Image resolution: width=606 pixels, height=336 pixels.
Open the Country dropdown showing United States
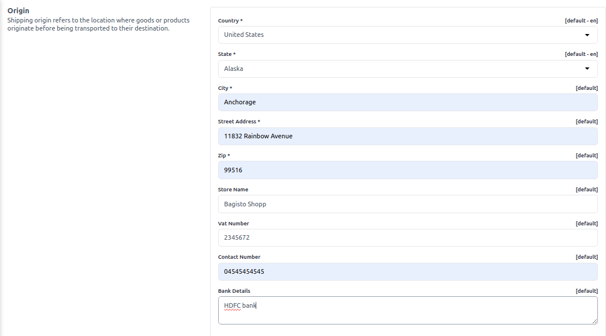[407, 35]
